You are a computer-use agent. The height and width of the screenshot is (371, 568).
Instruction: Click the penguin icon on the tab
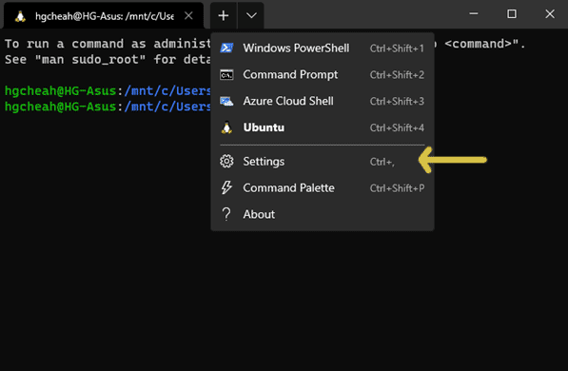click(20, 16)
